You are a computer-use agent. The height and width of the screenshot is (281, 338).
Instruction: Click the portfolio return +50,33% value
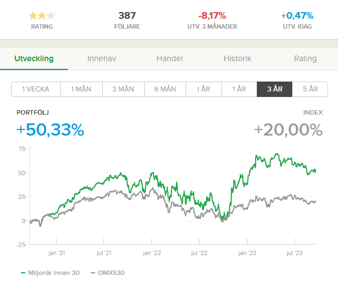(50, 130)
